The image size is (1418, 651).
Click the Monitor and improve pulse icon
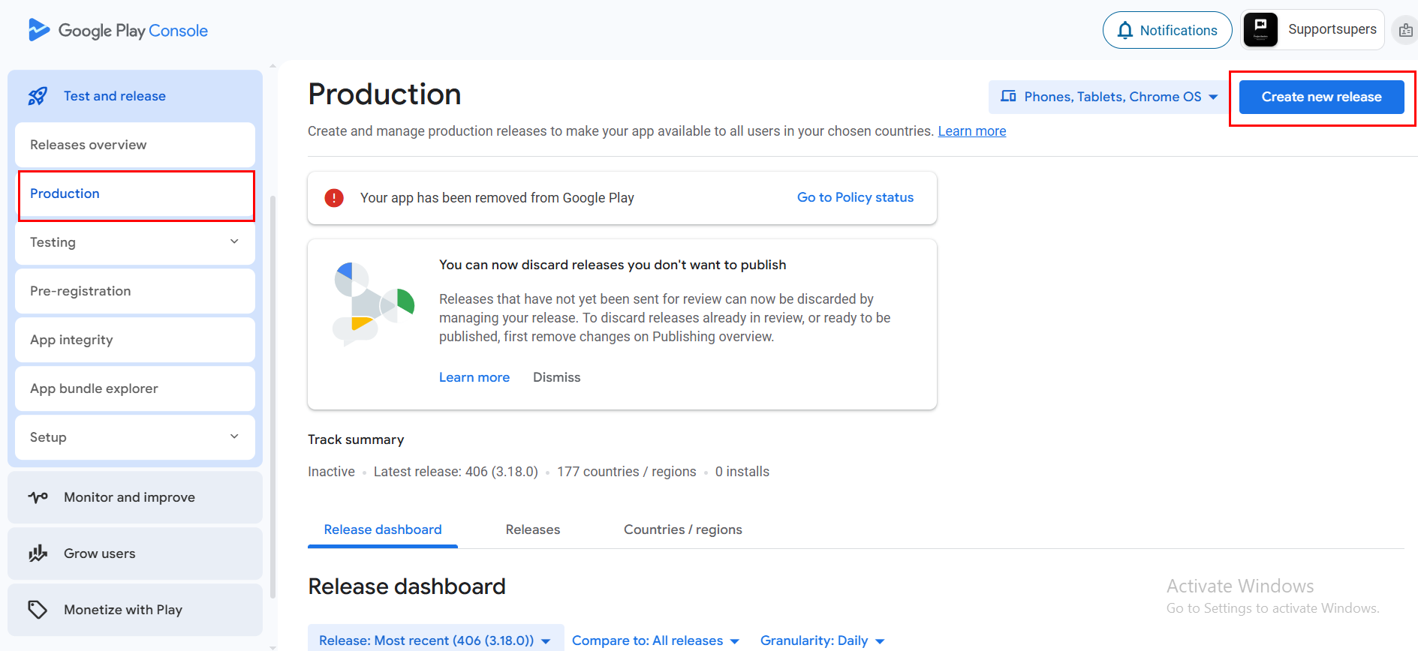coord(38,497)
